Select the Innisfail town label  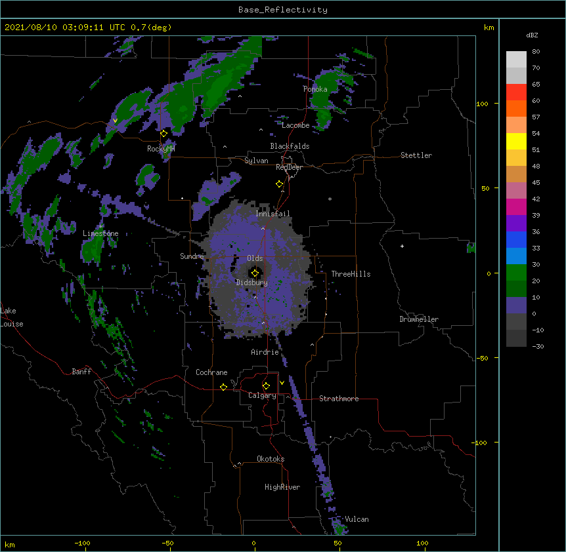pyautogui.click(x=272, y=214)
